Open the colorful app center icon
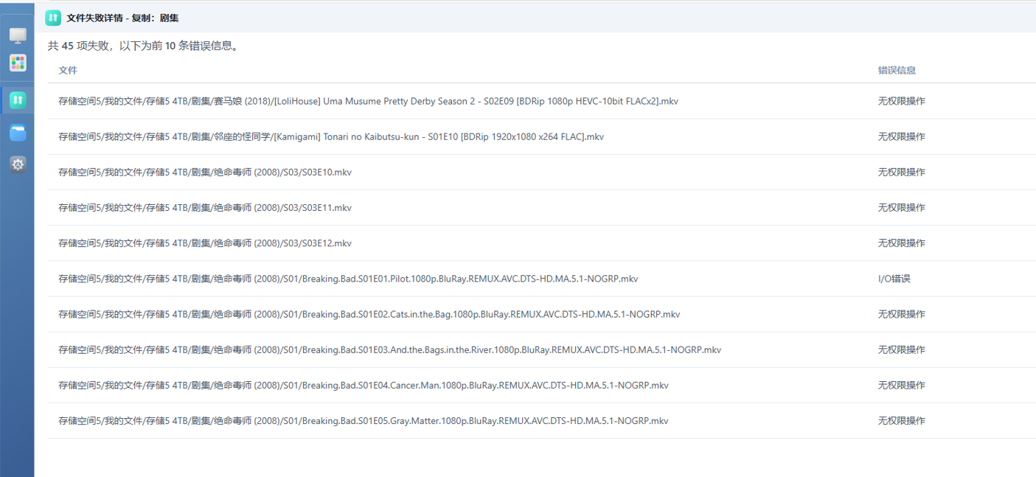1036x477 pixels. click(18, 63)
